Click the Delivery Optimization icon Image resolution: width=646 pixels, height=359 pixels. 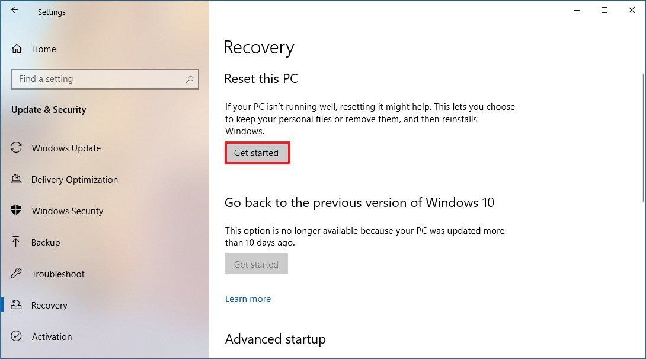[16, 180]
